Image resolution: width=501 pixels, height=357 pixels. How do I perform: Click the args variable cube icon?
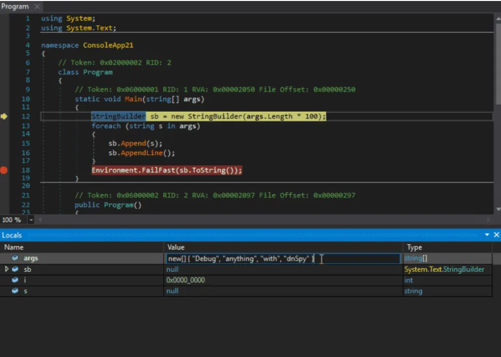tap(15, 258)
